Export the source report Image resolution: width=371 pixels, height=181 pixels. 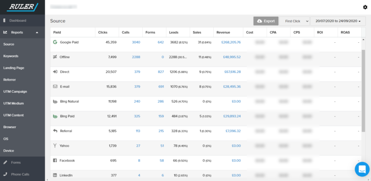266,21
